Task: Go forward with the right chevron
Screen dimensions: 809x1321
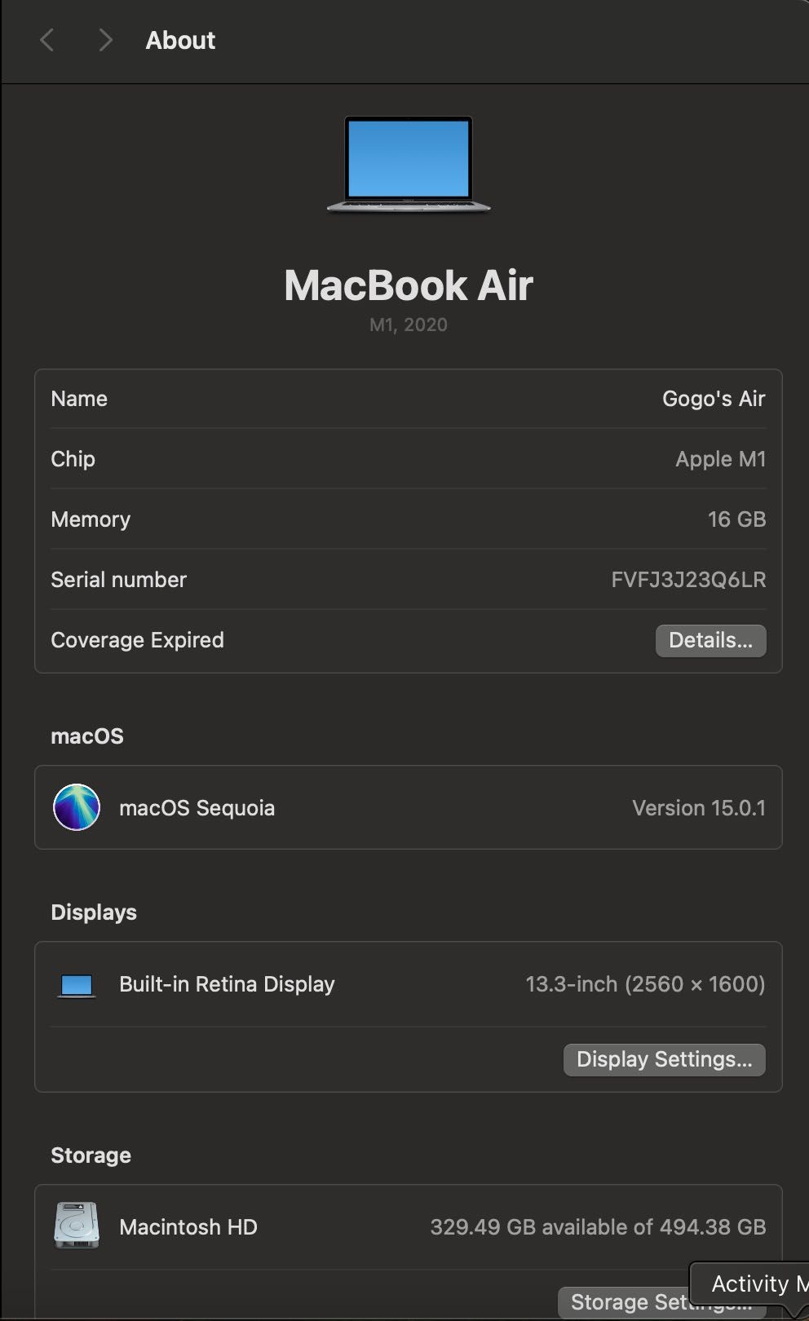Action: pos(105,40)
